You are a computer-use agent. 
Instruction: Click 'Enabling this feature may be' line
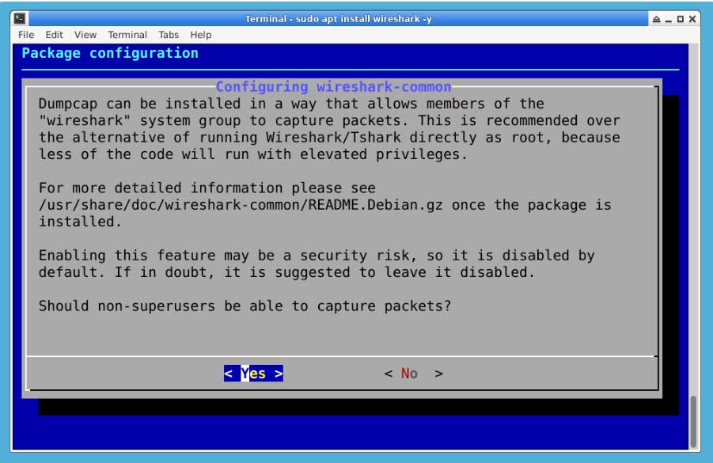[x=317, y=255]
